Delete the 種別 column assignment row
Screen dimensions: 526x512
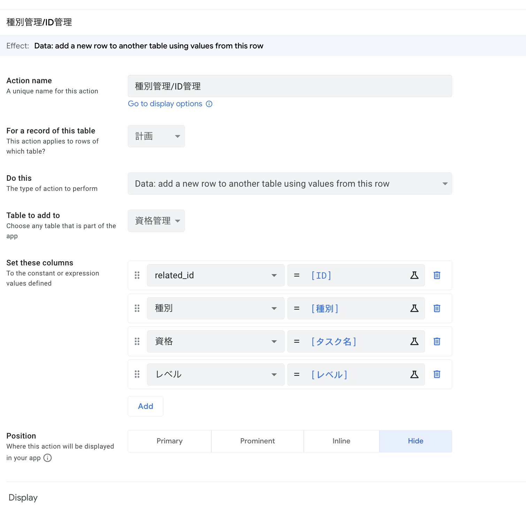pos(437,309)
